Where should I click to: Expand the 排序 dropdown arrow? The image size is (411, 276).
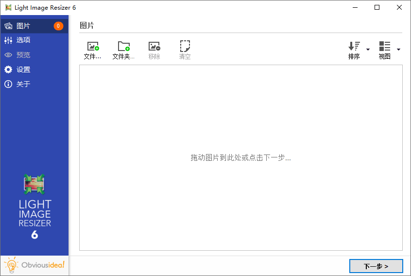[368, 50]
